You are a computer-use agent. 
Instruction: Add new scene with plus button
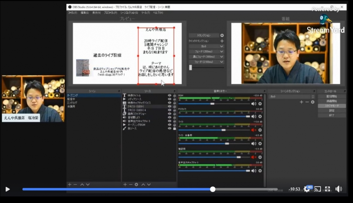coord(70,184)
